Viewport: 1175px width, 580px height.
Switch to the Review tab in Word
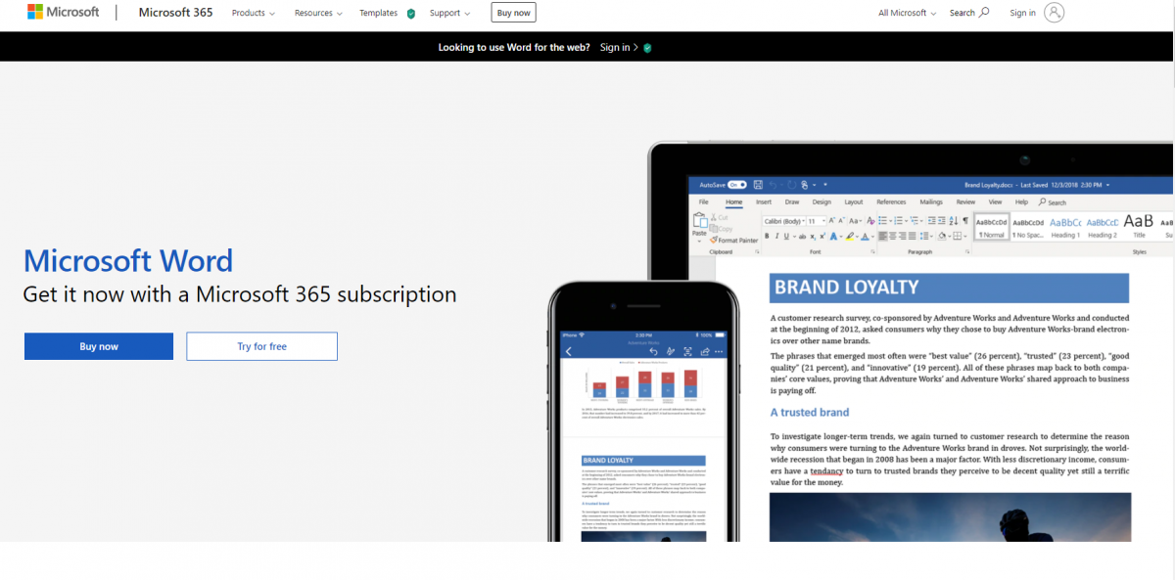tap(965, 201)
